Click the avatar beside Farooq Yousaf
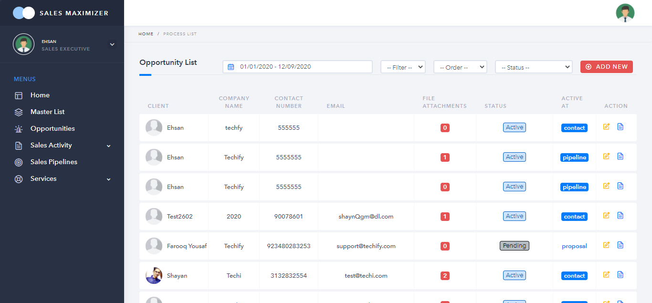 point(154,246)
